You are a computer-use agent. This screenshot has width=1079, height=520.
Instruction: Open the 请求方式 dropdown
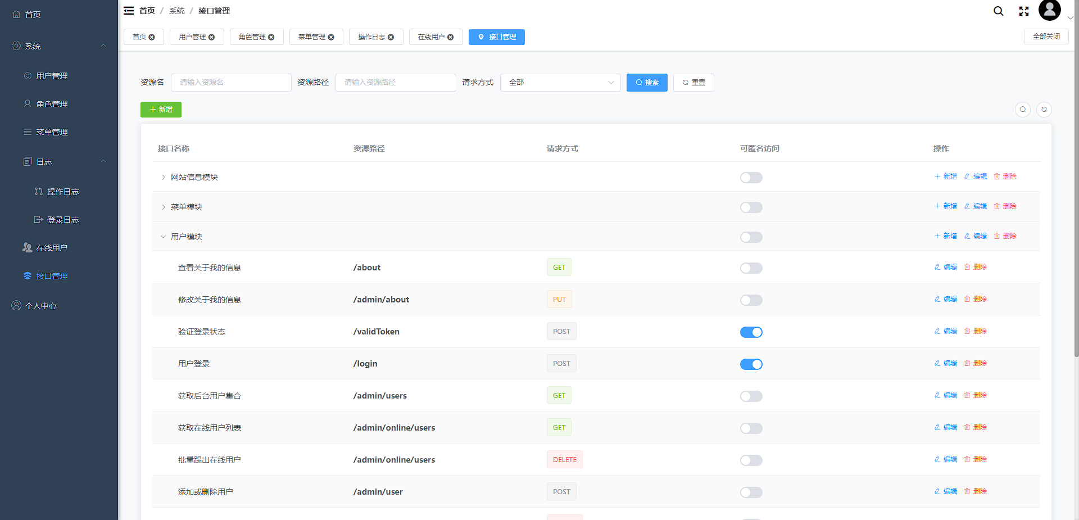click(560, 83)
